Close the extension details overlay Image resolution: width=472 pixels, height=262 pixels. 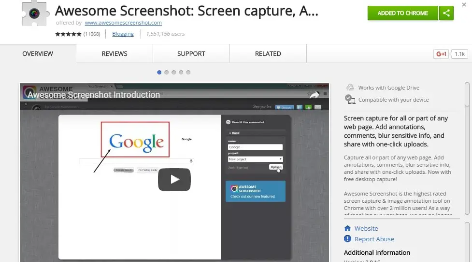(464, 4)
